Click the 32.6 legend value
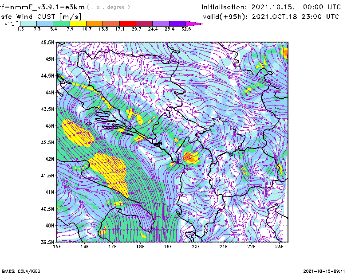This screenshot has width=355, height=274. coord(186,29)
